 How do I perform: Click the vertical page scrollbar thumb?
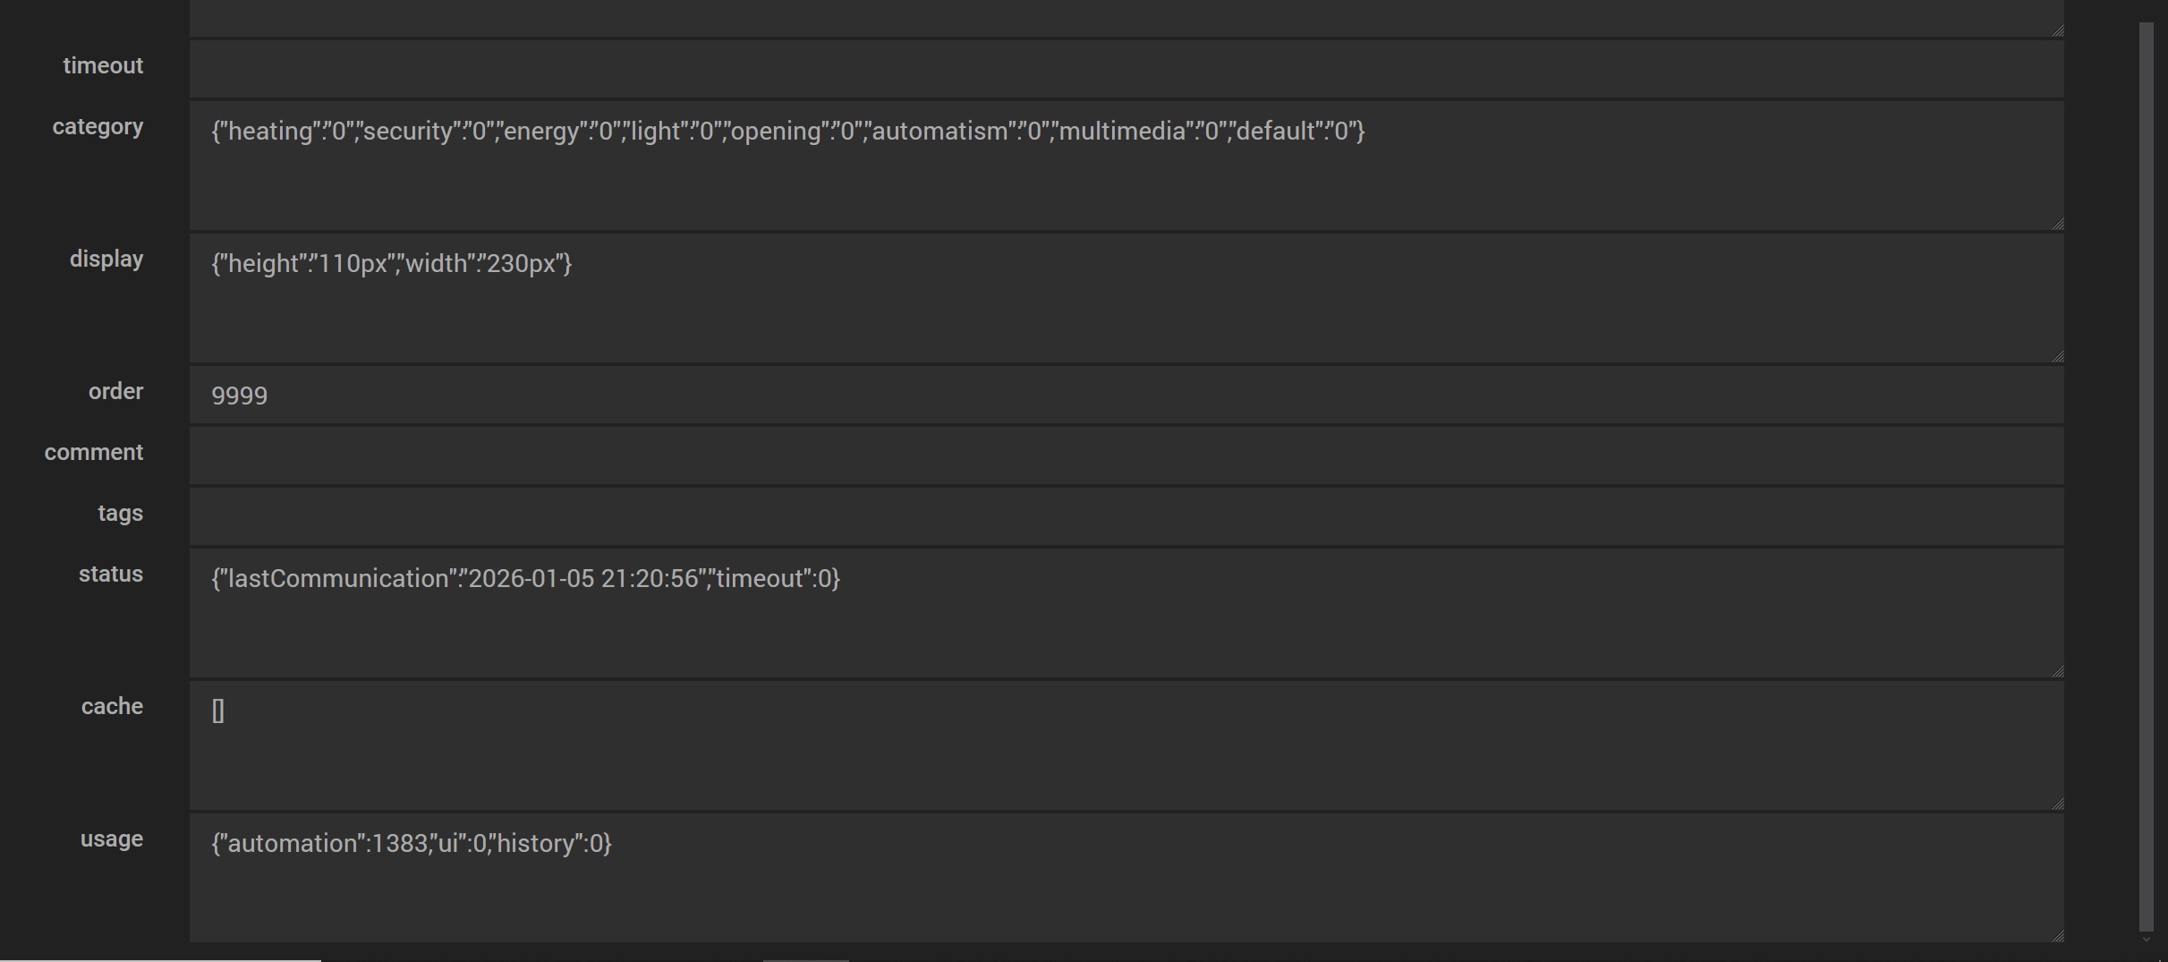(2146, 474)
